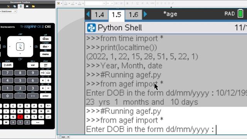Toggle bold formatting in toolbar
Screen dimensions: 247x139
click(127, 3)
